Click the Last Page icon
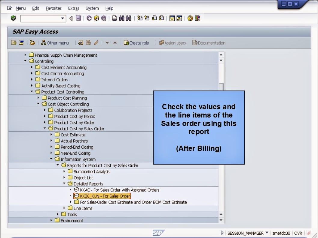 [x=161, y=18]
